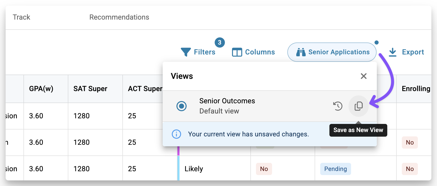Open the Senior Applications views dropdown
437x186 pixels.
click(332, 52)
